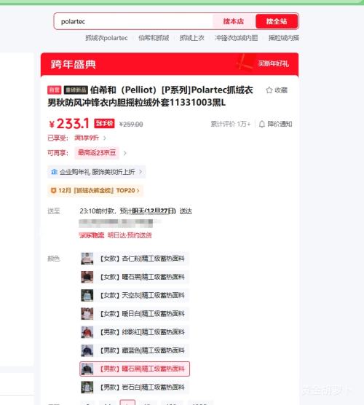
Task: Click the 冲锋衣加绒内胆 search suggestion
Action: (236, 38)
